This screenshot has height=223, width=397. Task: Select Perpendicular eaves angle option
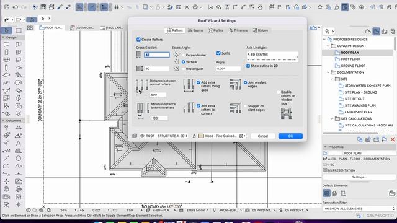tap(184, 55)
